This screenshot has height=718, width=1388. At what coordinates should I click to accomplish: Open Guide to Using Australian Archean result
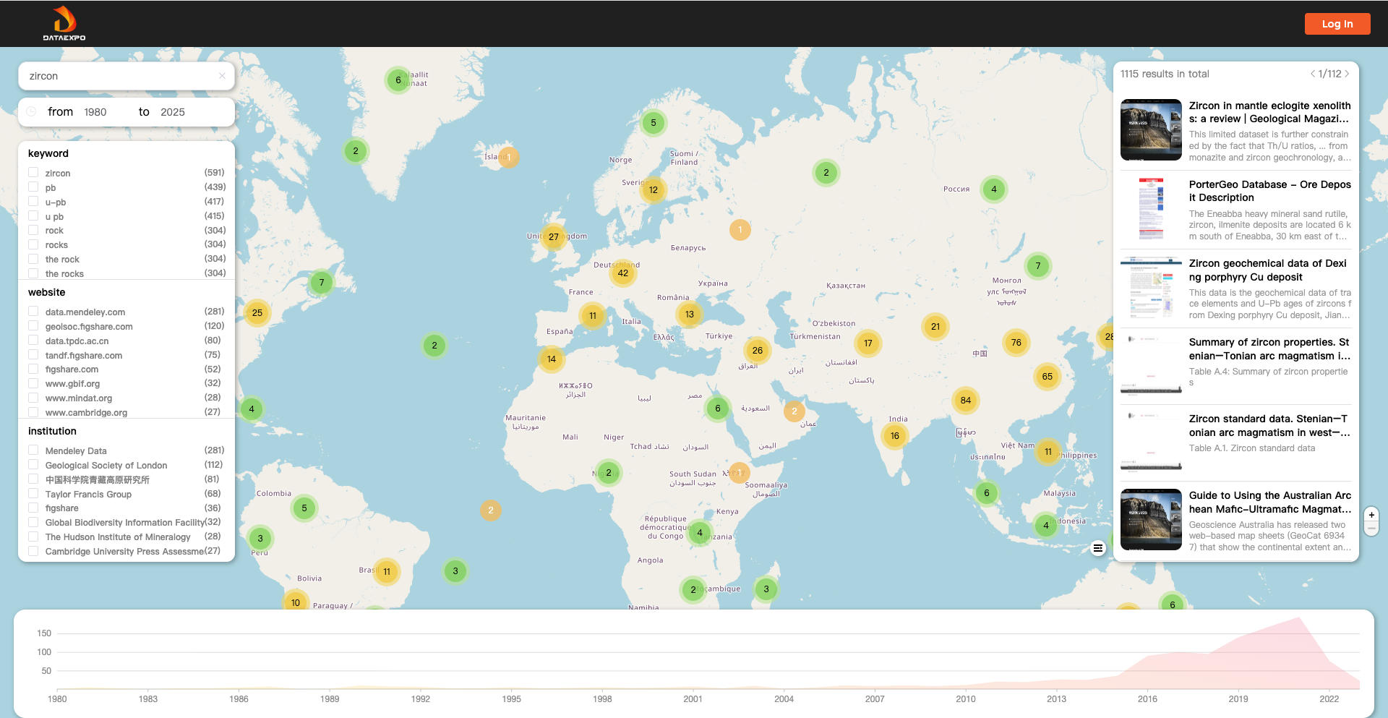[1269, 503]
